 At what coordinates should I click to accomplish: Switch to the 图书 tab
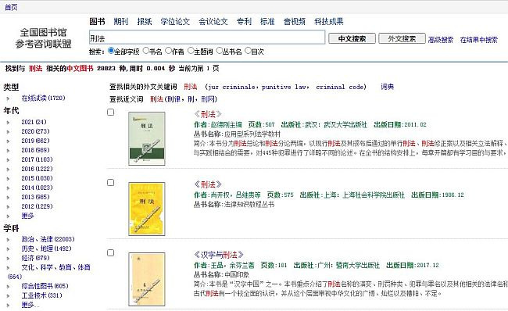tap(97, 22)
